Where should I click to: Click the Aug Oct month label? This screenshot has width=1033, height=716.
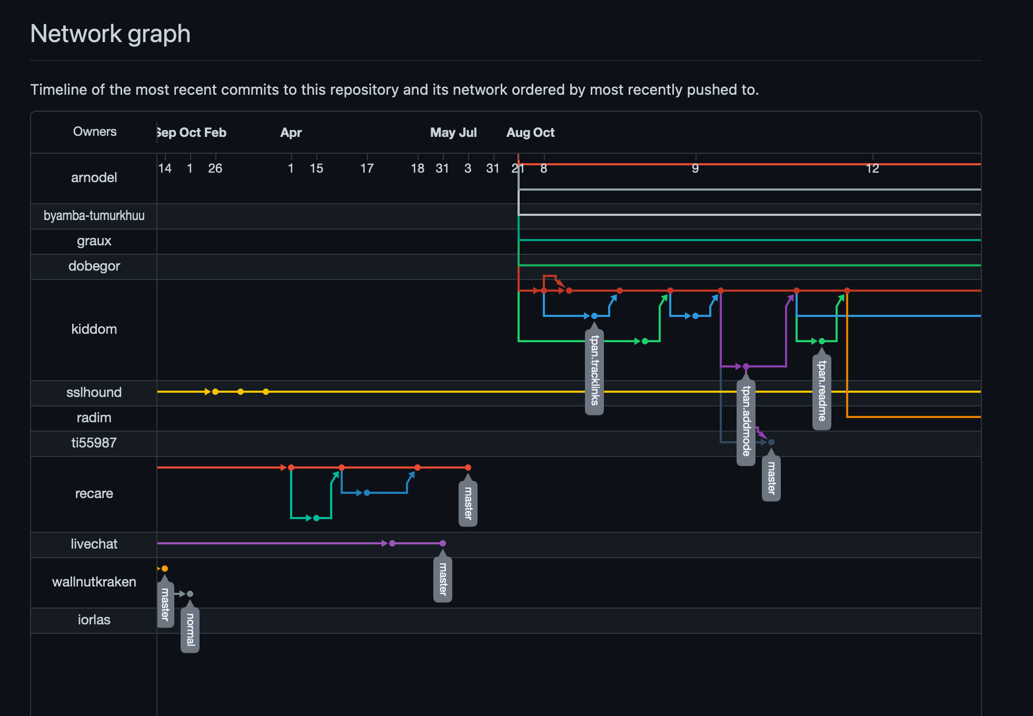[x=531, y=133]
